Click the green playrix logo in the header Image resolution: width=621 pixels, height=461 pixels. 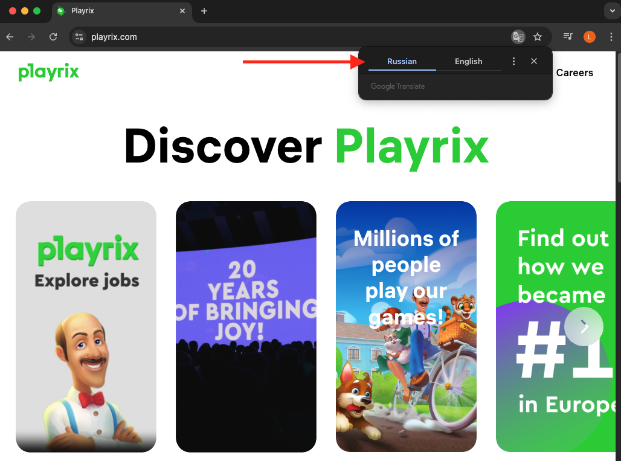tap(49, 72)
